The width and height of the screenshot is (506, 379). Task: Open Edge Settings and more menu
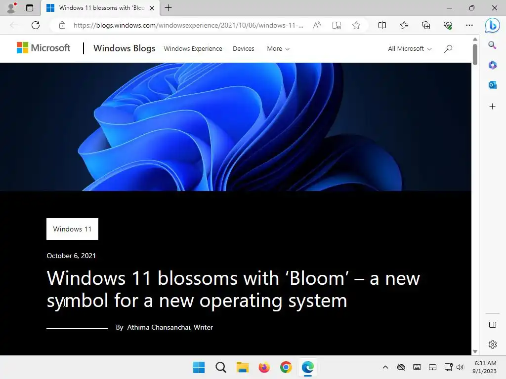469,25
